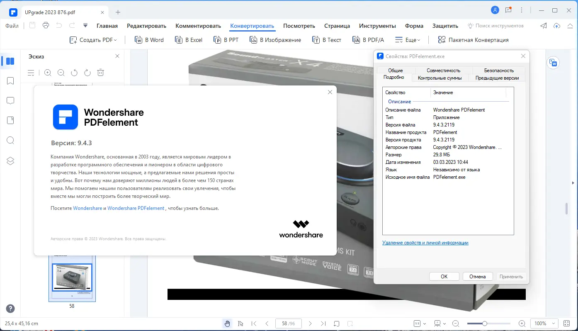Viewport: 578px width, 331px height.
Task: Click the Пакетная Конвертация button
Action: coord(473,40)
